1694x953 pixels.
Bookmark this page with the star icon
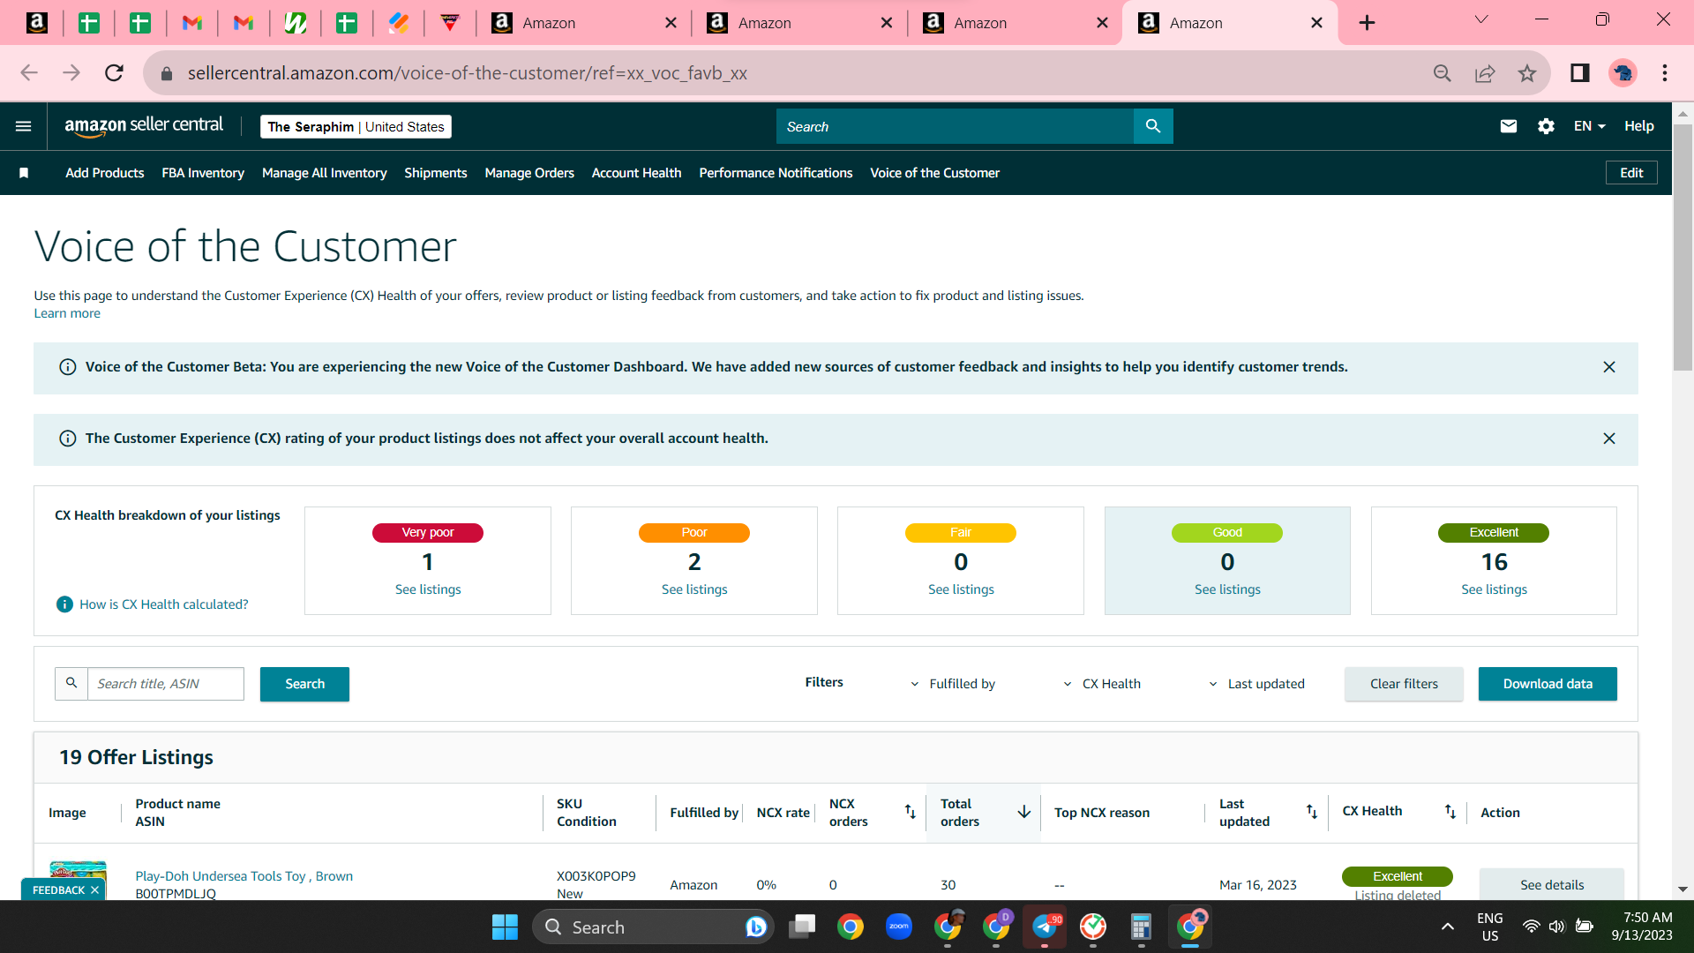click(x=1527, y=73)
